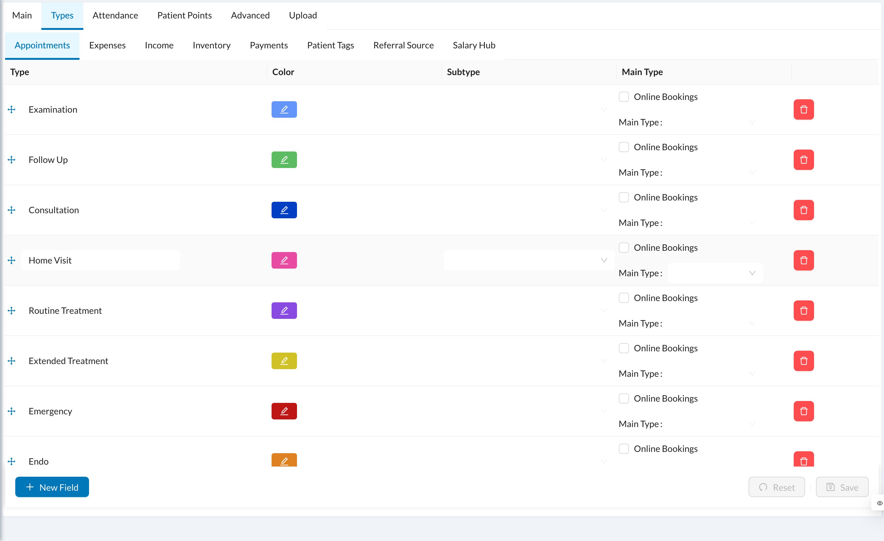Delete the Follow Up appointment type
This screenshot has width=884, height=541.
point(803,160)
